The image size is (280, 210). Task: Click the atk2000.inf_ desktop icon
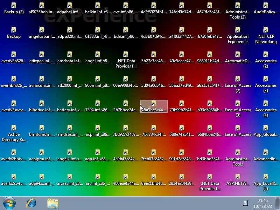click(x=70, y=82)
